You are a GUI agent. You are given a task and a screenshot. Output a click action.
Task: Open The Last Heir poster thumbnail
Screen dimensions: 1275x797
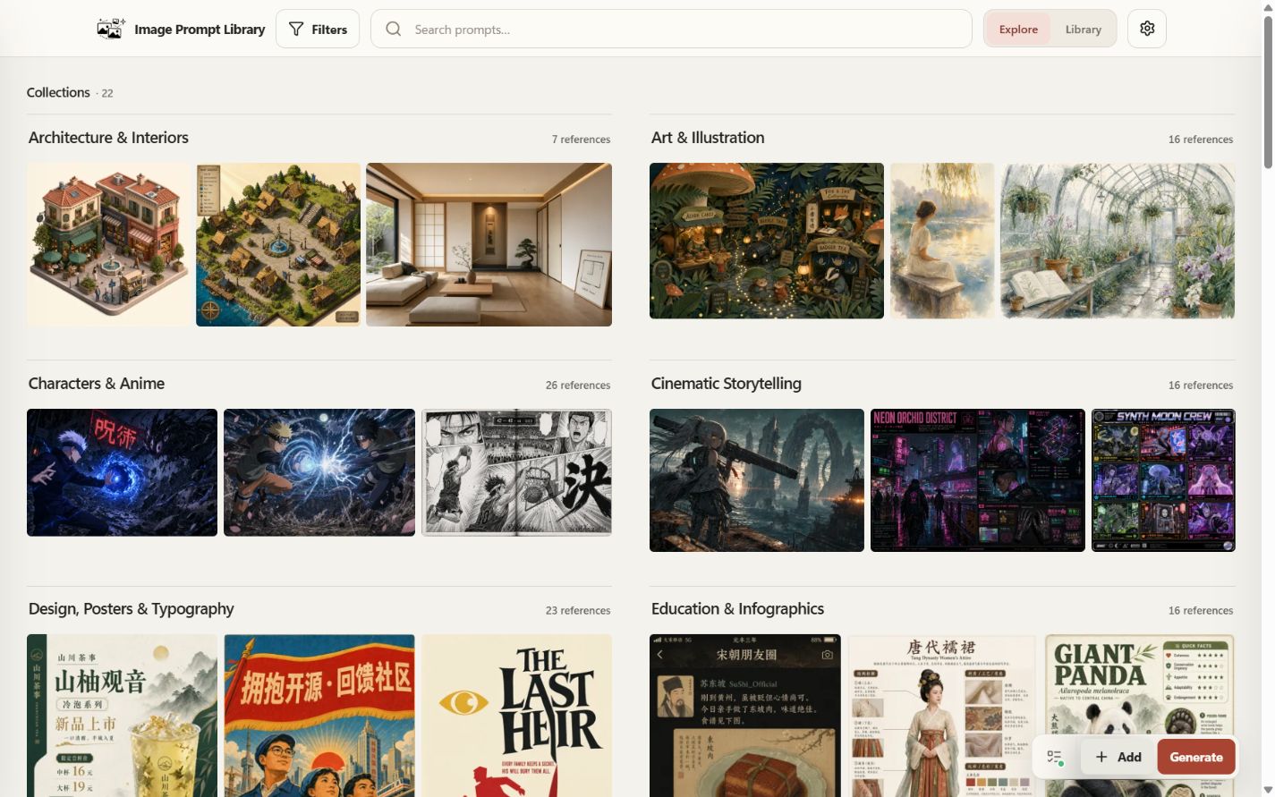point(516,716)
